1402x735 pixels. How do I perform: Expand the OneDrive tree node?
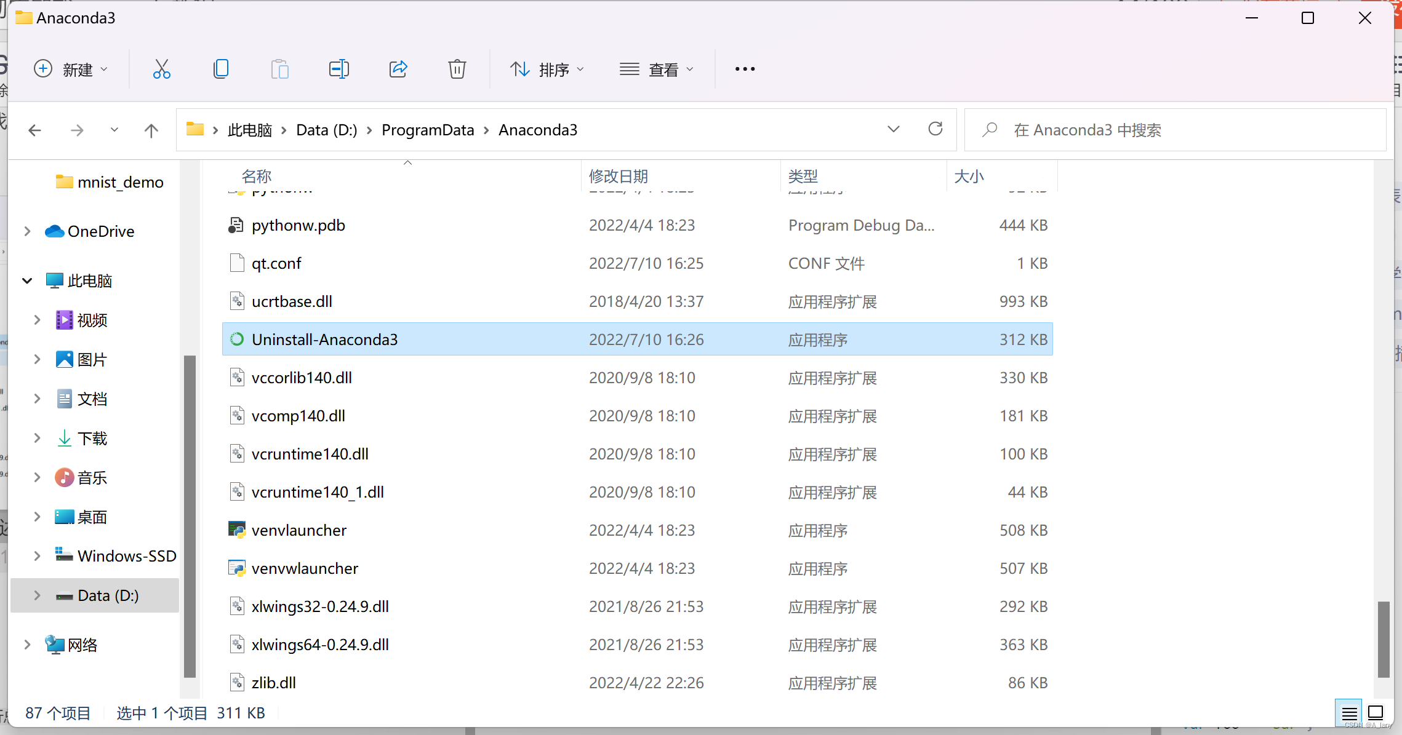pyautogui.click(x=27, y=231)
